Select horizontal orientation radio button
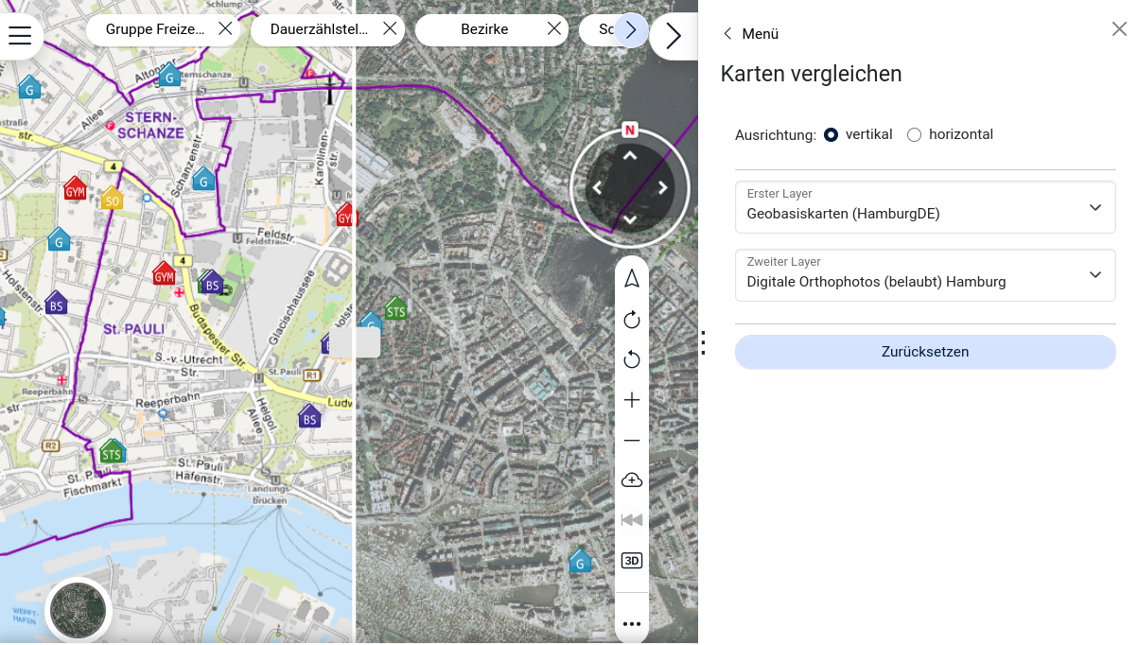Viewport: 1138px width, 645px height. click(914, 135)
